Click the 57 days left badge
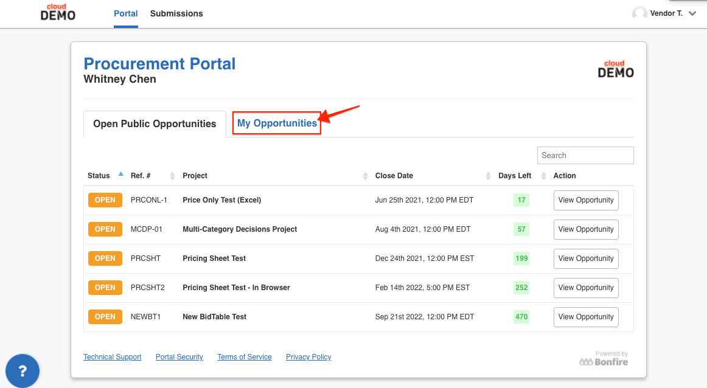Screen dimensions: 707x388 [x=521, y=229]
